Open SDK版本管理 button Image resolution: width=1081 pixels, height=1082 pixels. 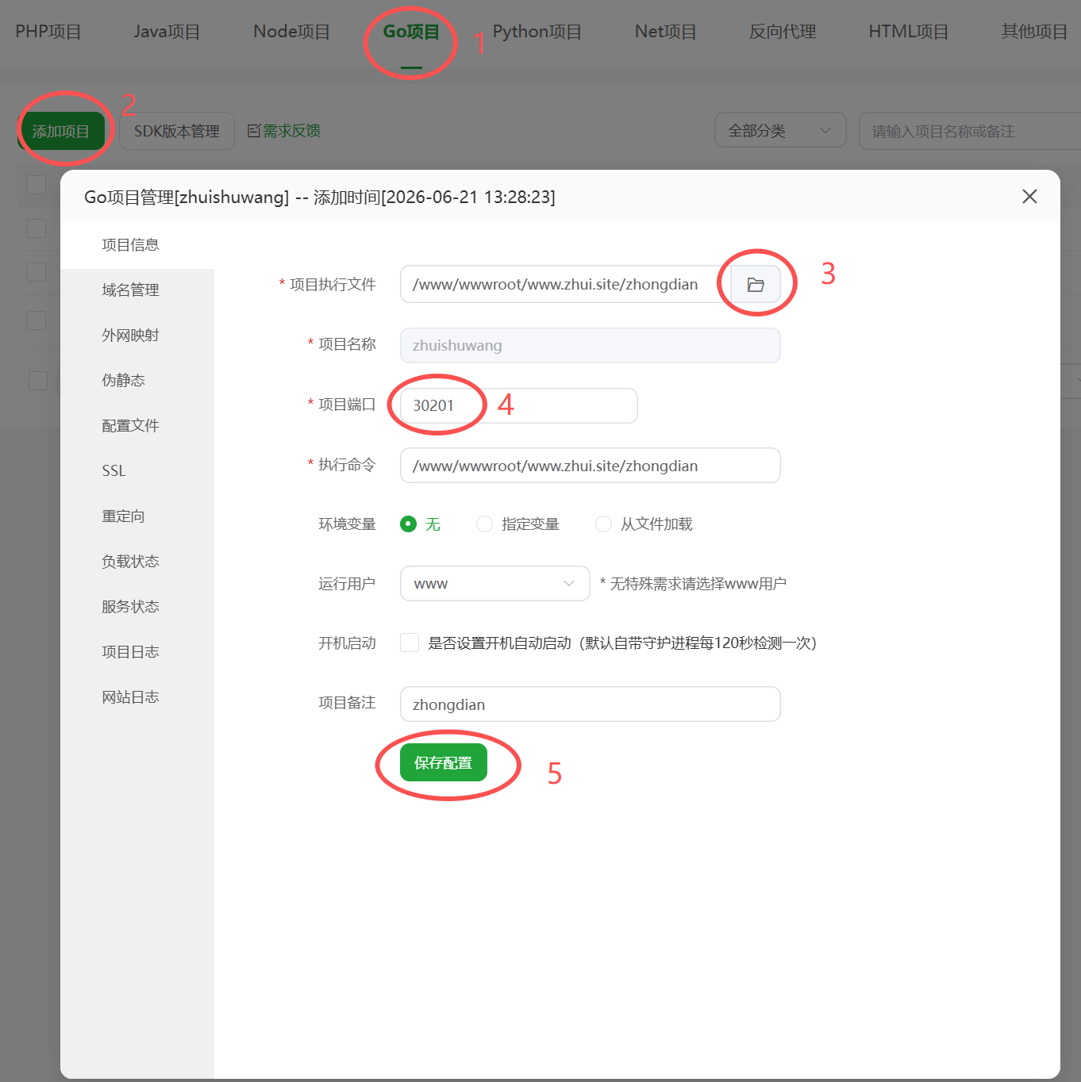click(x=177, y=131)
